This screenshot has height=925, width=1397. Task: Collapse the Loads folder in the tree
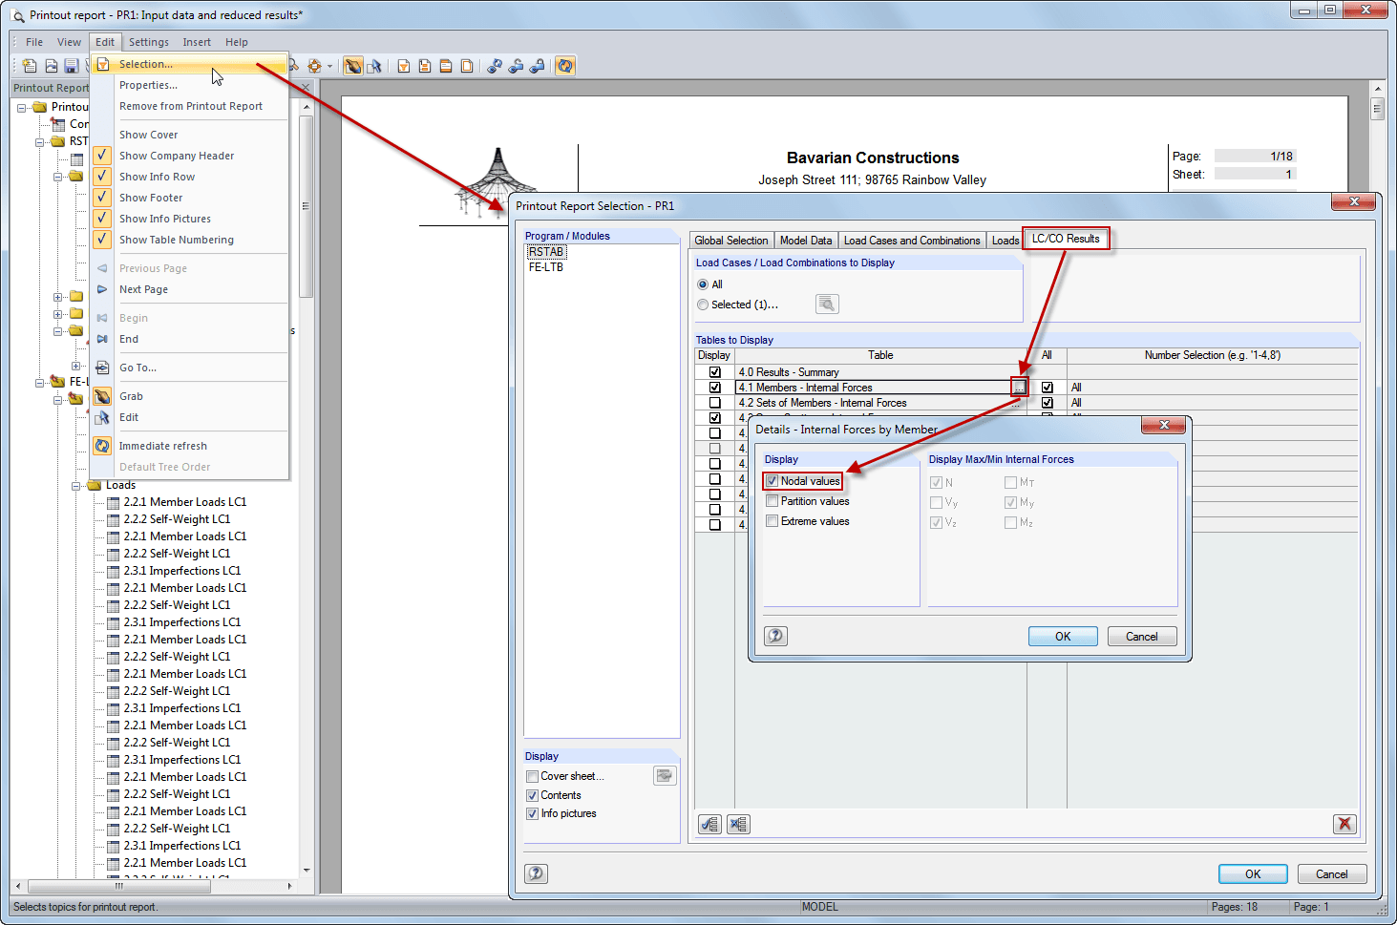tap(75, 486)
